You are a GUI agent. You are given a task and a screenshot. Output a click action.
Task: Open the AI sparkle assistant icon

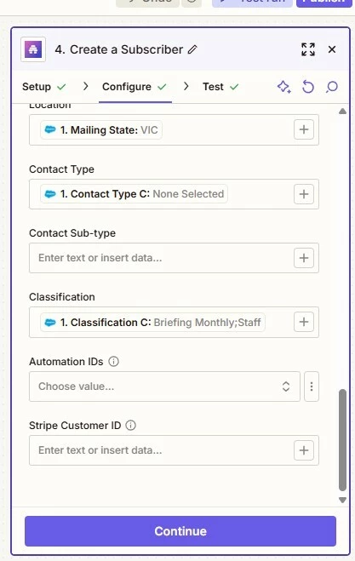tap(284, 87)
